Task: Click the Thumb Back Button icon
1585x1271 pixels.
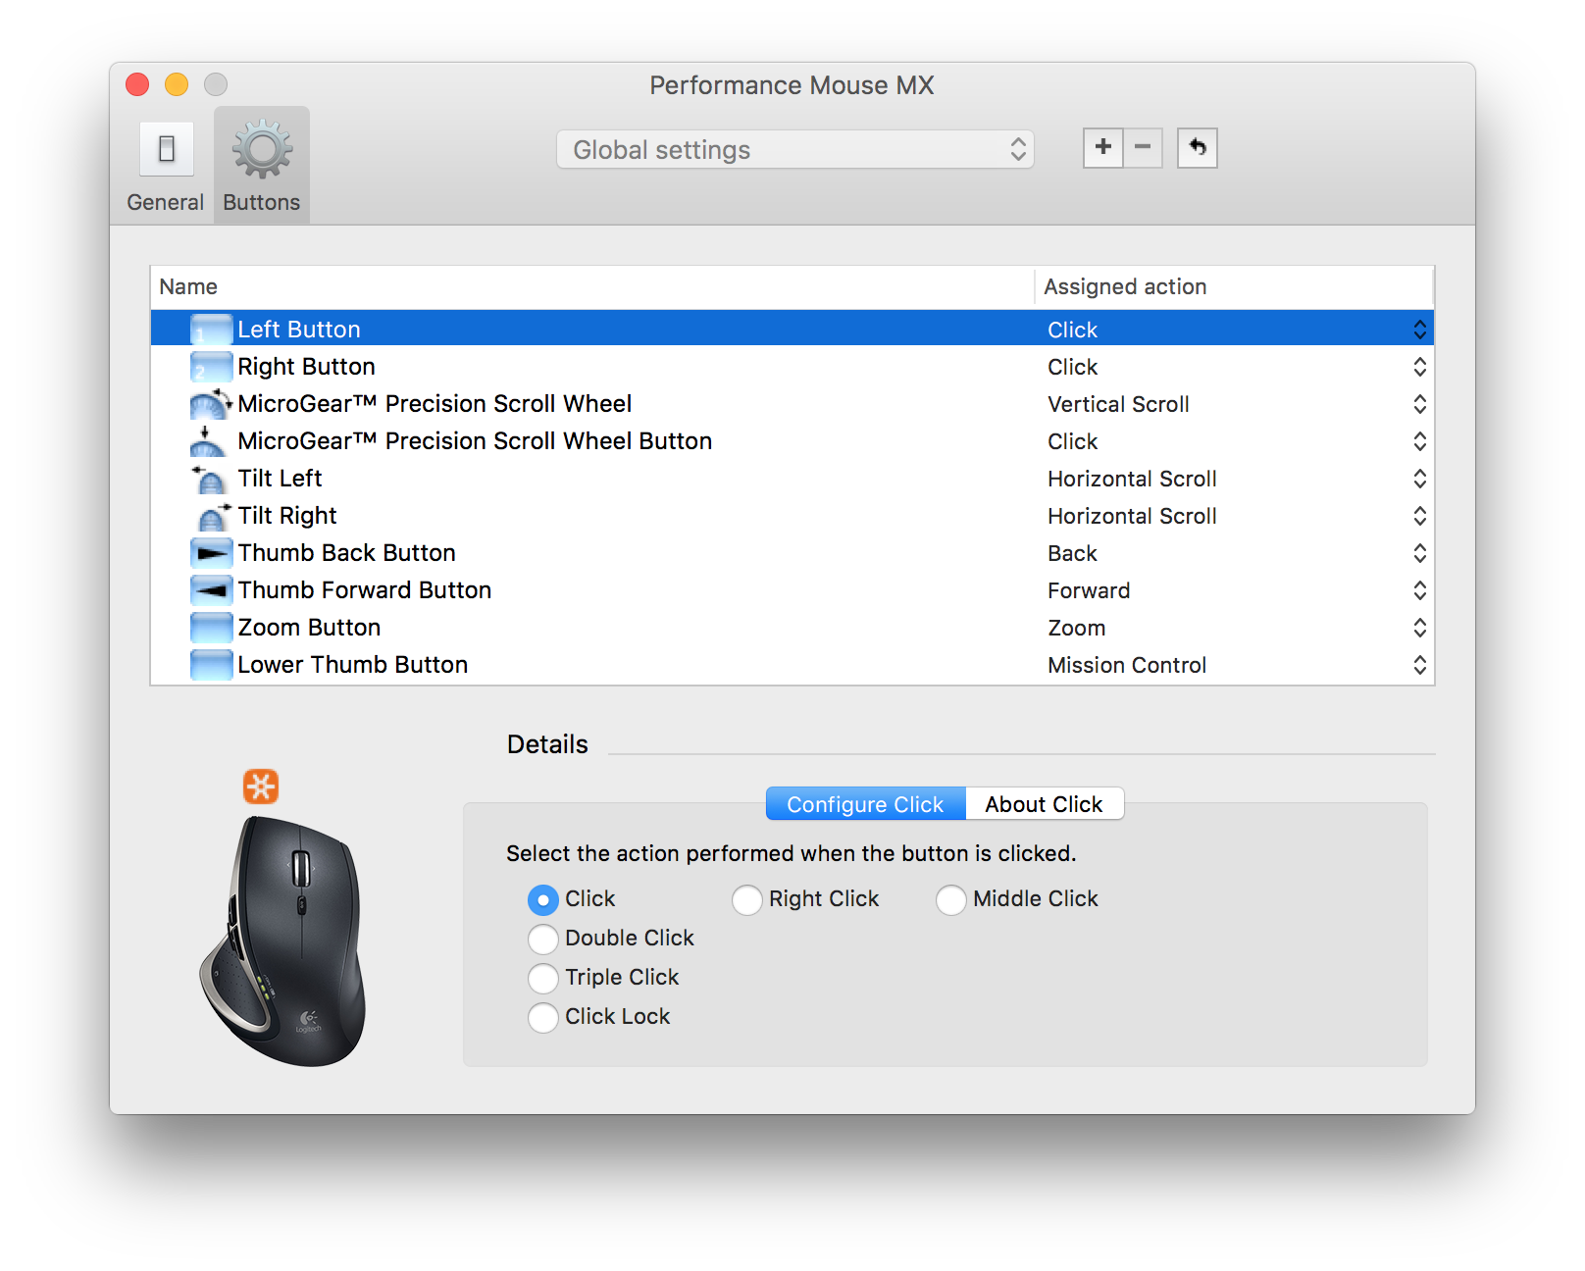Action: pos(211,553)
